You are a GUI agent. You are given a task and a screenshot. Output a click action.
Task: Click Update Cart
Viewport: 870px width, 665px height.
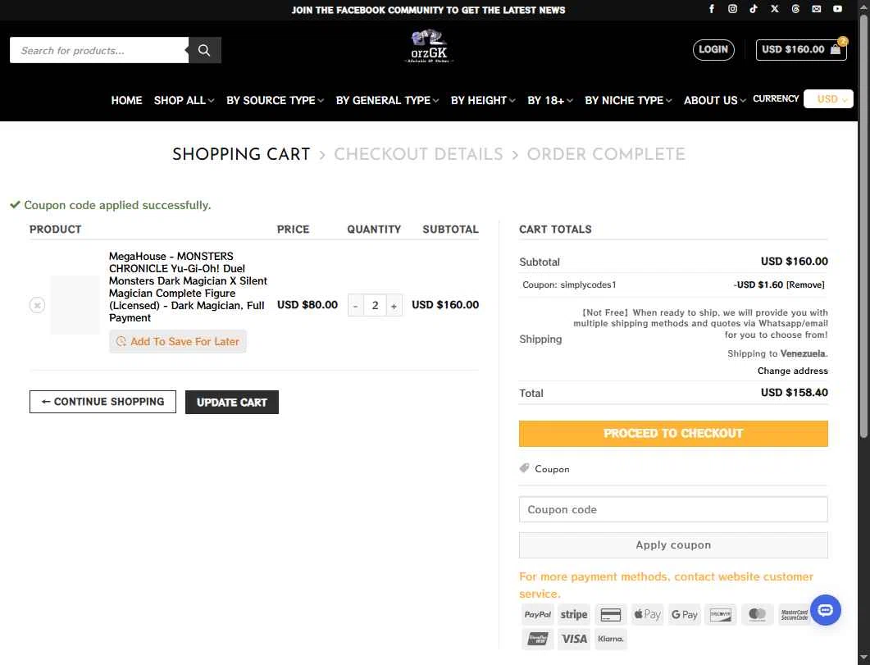pos(232,402)
